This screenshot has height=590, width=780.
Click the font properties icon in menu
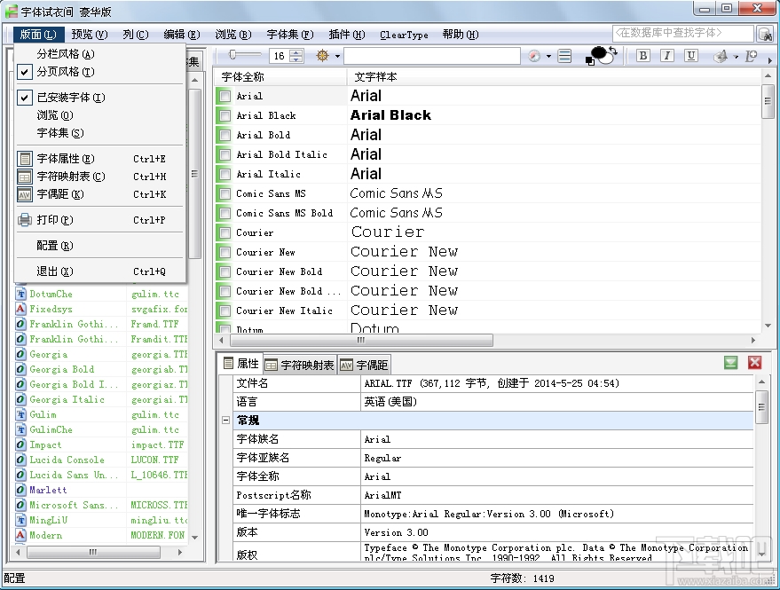pyautogui.click(x=24, y=159)
